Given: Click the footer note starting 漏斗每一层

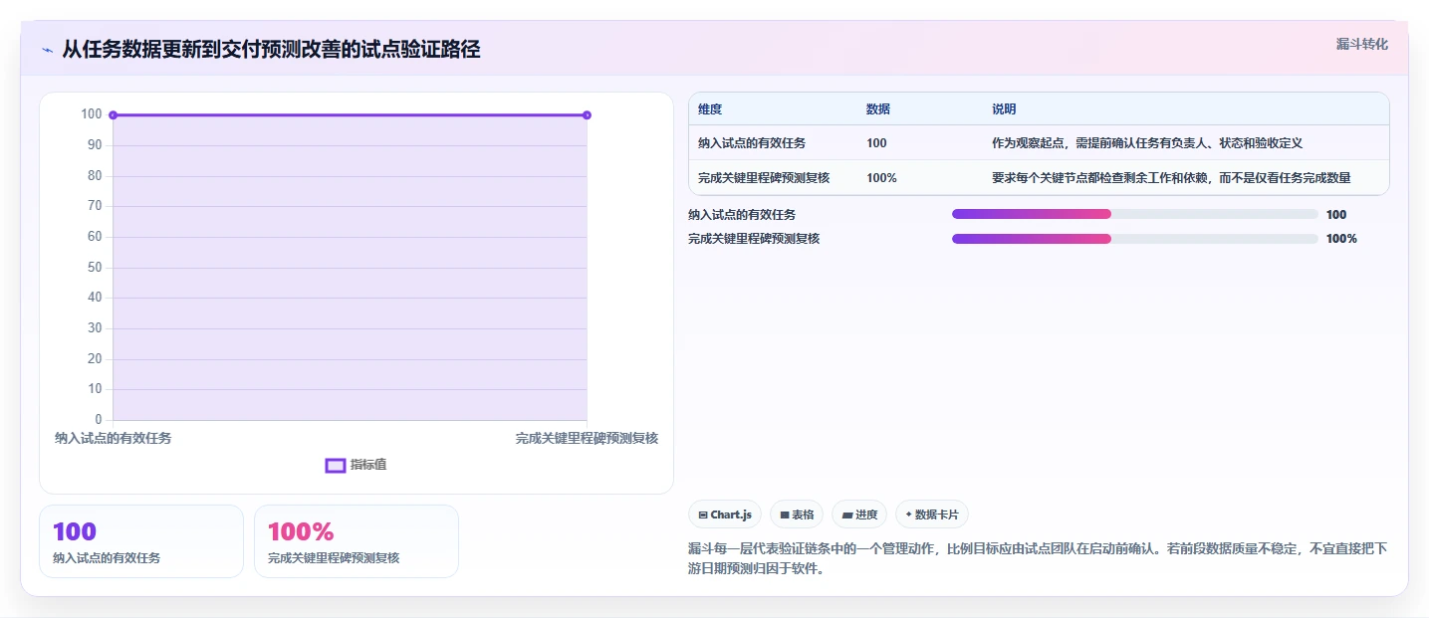Looking at the screenshot, I should coord(1038,559).
